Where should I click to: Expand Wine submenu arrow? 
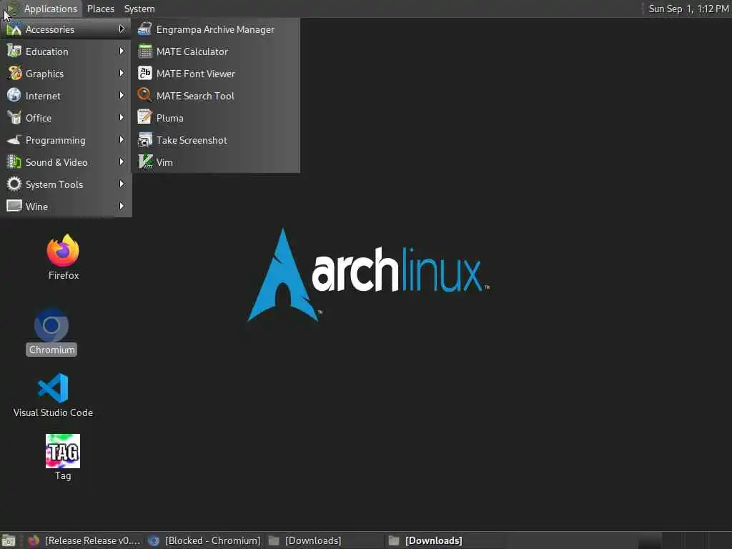(122, 206)
